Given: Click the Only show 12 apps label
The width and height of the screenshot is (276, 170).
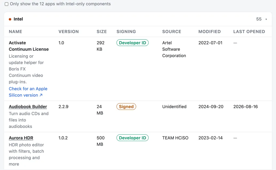Looking at the screenshot, I should pos(60,4).
